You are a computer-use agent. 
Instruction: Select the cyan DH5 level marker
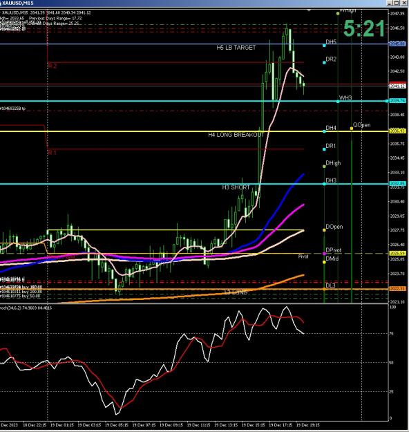coord(324,45)
